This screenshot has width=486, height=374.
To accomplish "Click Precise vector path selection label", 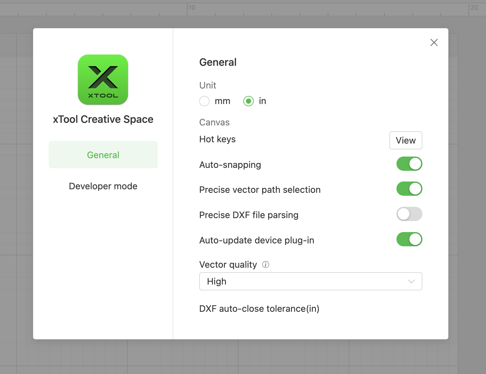I will (260, 190).
